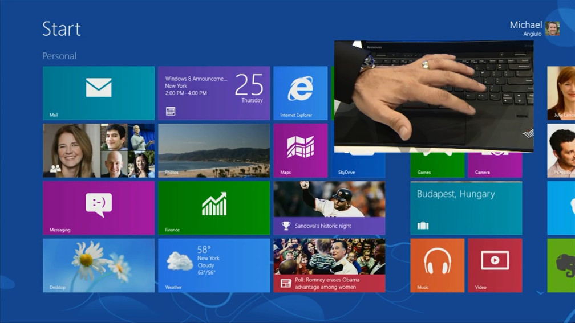The height and width of the screenshot is (323, 575).
Task: Open the People tile with contact photos
Action: (x=99, y=150)
